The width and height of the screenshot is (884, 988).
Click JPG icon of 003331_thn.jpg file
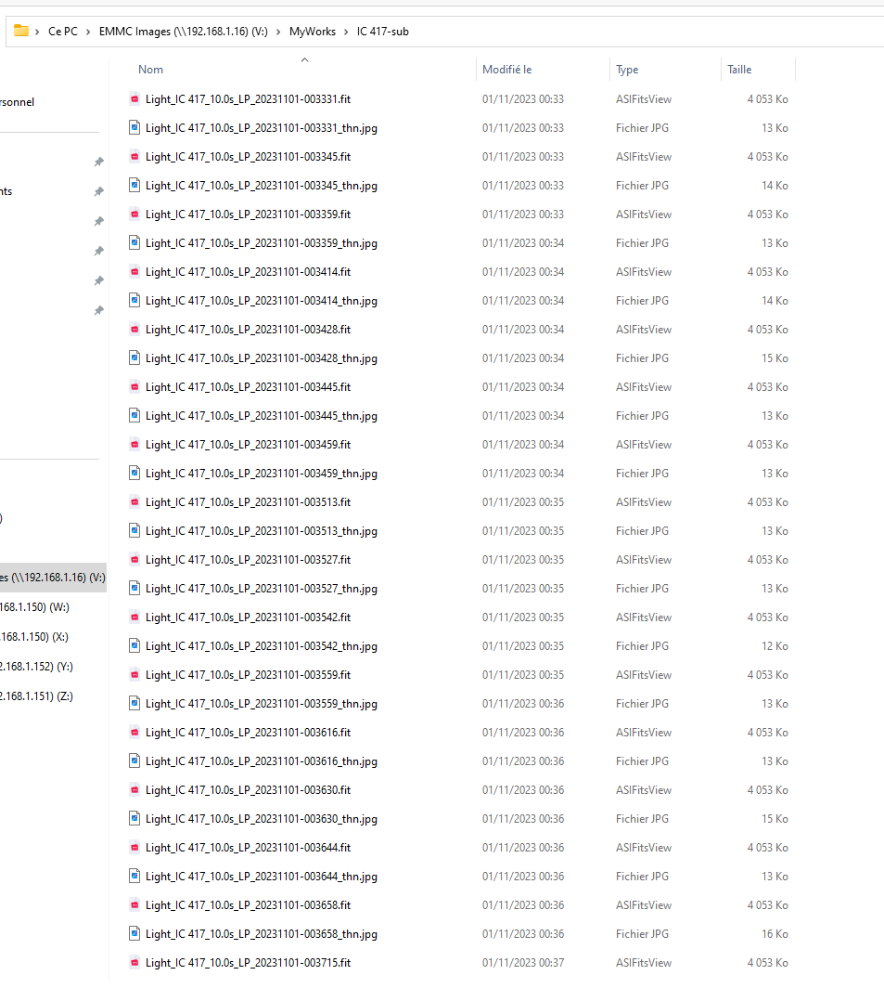click(135, 128)
